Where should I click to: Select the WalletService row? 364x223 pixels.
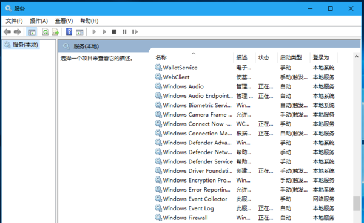tap(244, 68)
